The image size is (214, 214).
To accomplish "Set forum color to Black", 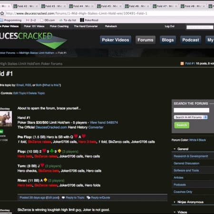I will pos(202,140).
